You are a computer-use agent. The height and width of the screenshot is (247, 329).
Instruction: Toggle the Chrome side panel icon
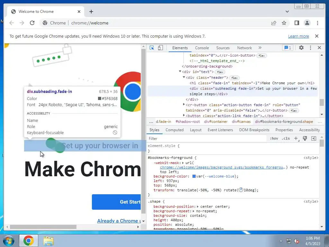297,23
